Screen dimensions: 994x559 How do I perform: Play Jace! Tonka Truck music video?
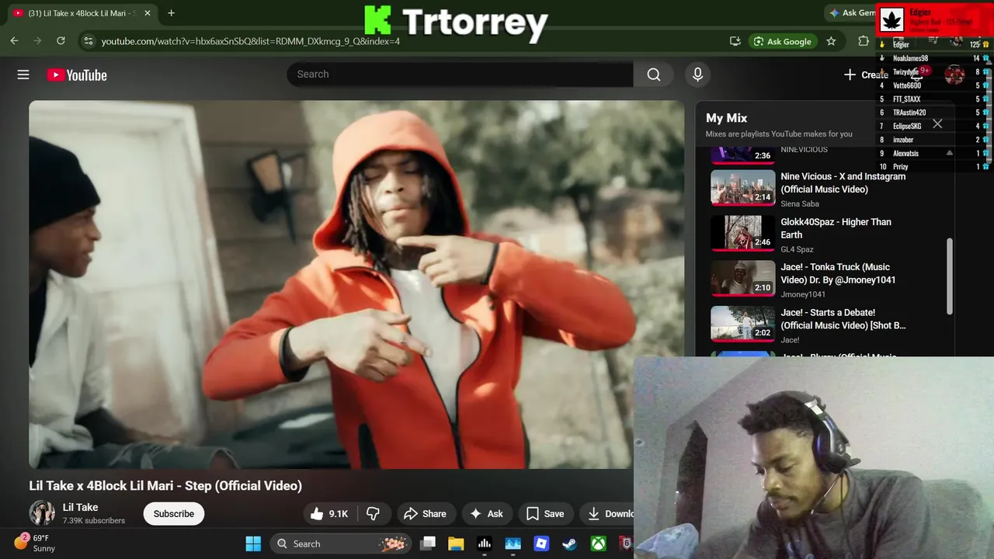(x=838, y=273)
